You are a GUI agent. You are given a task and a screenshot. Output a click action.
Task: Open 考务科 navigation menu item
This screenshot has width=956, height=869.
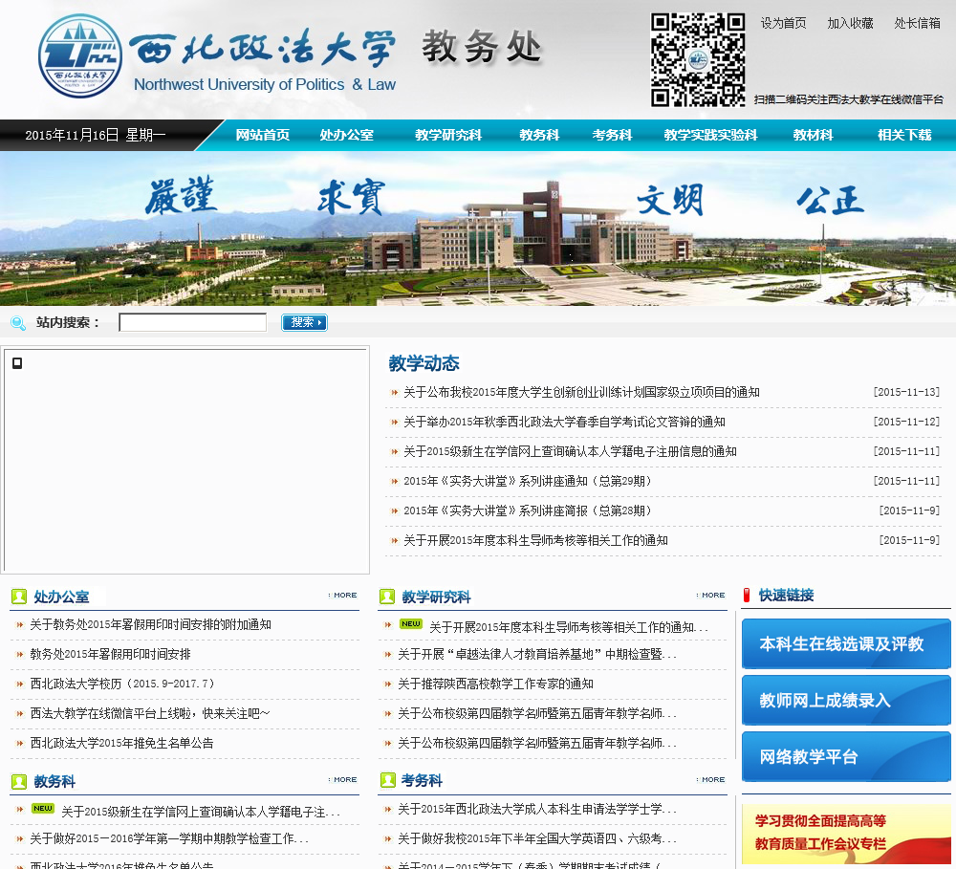(x=612, y=136)
